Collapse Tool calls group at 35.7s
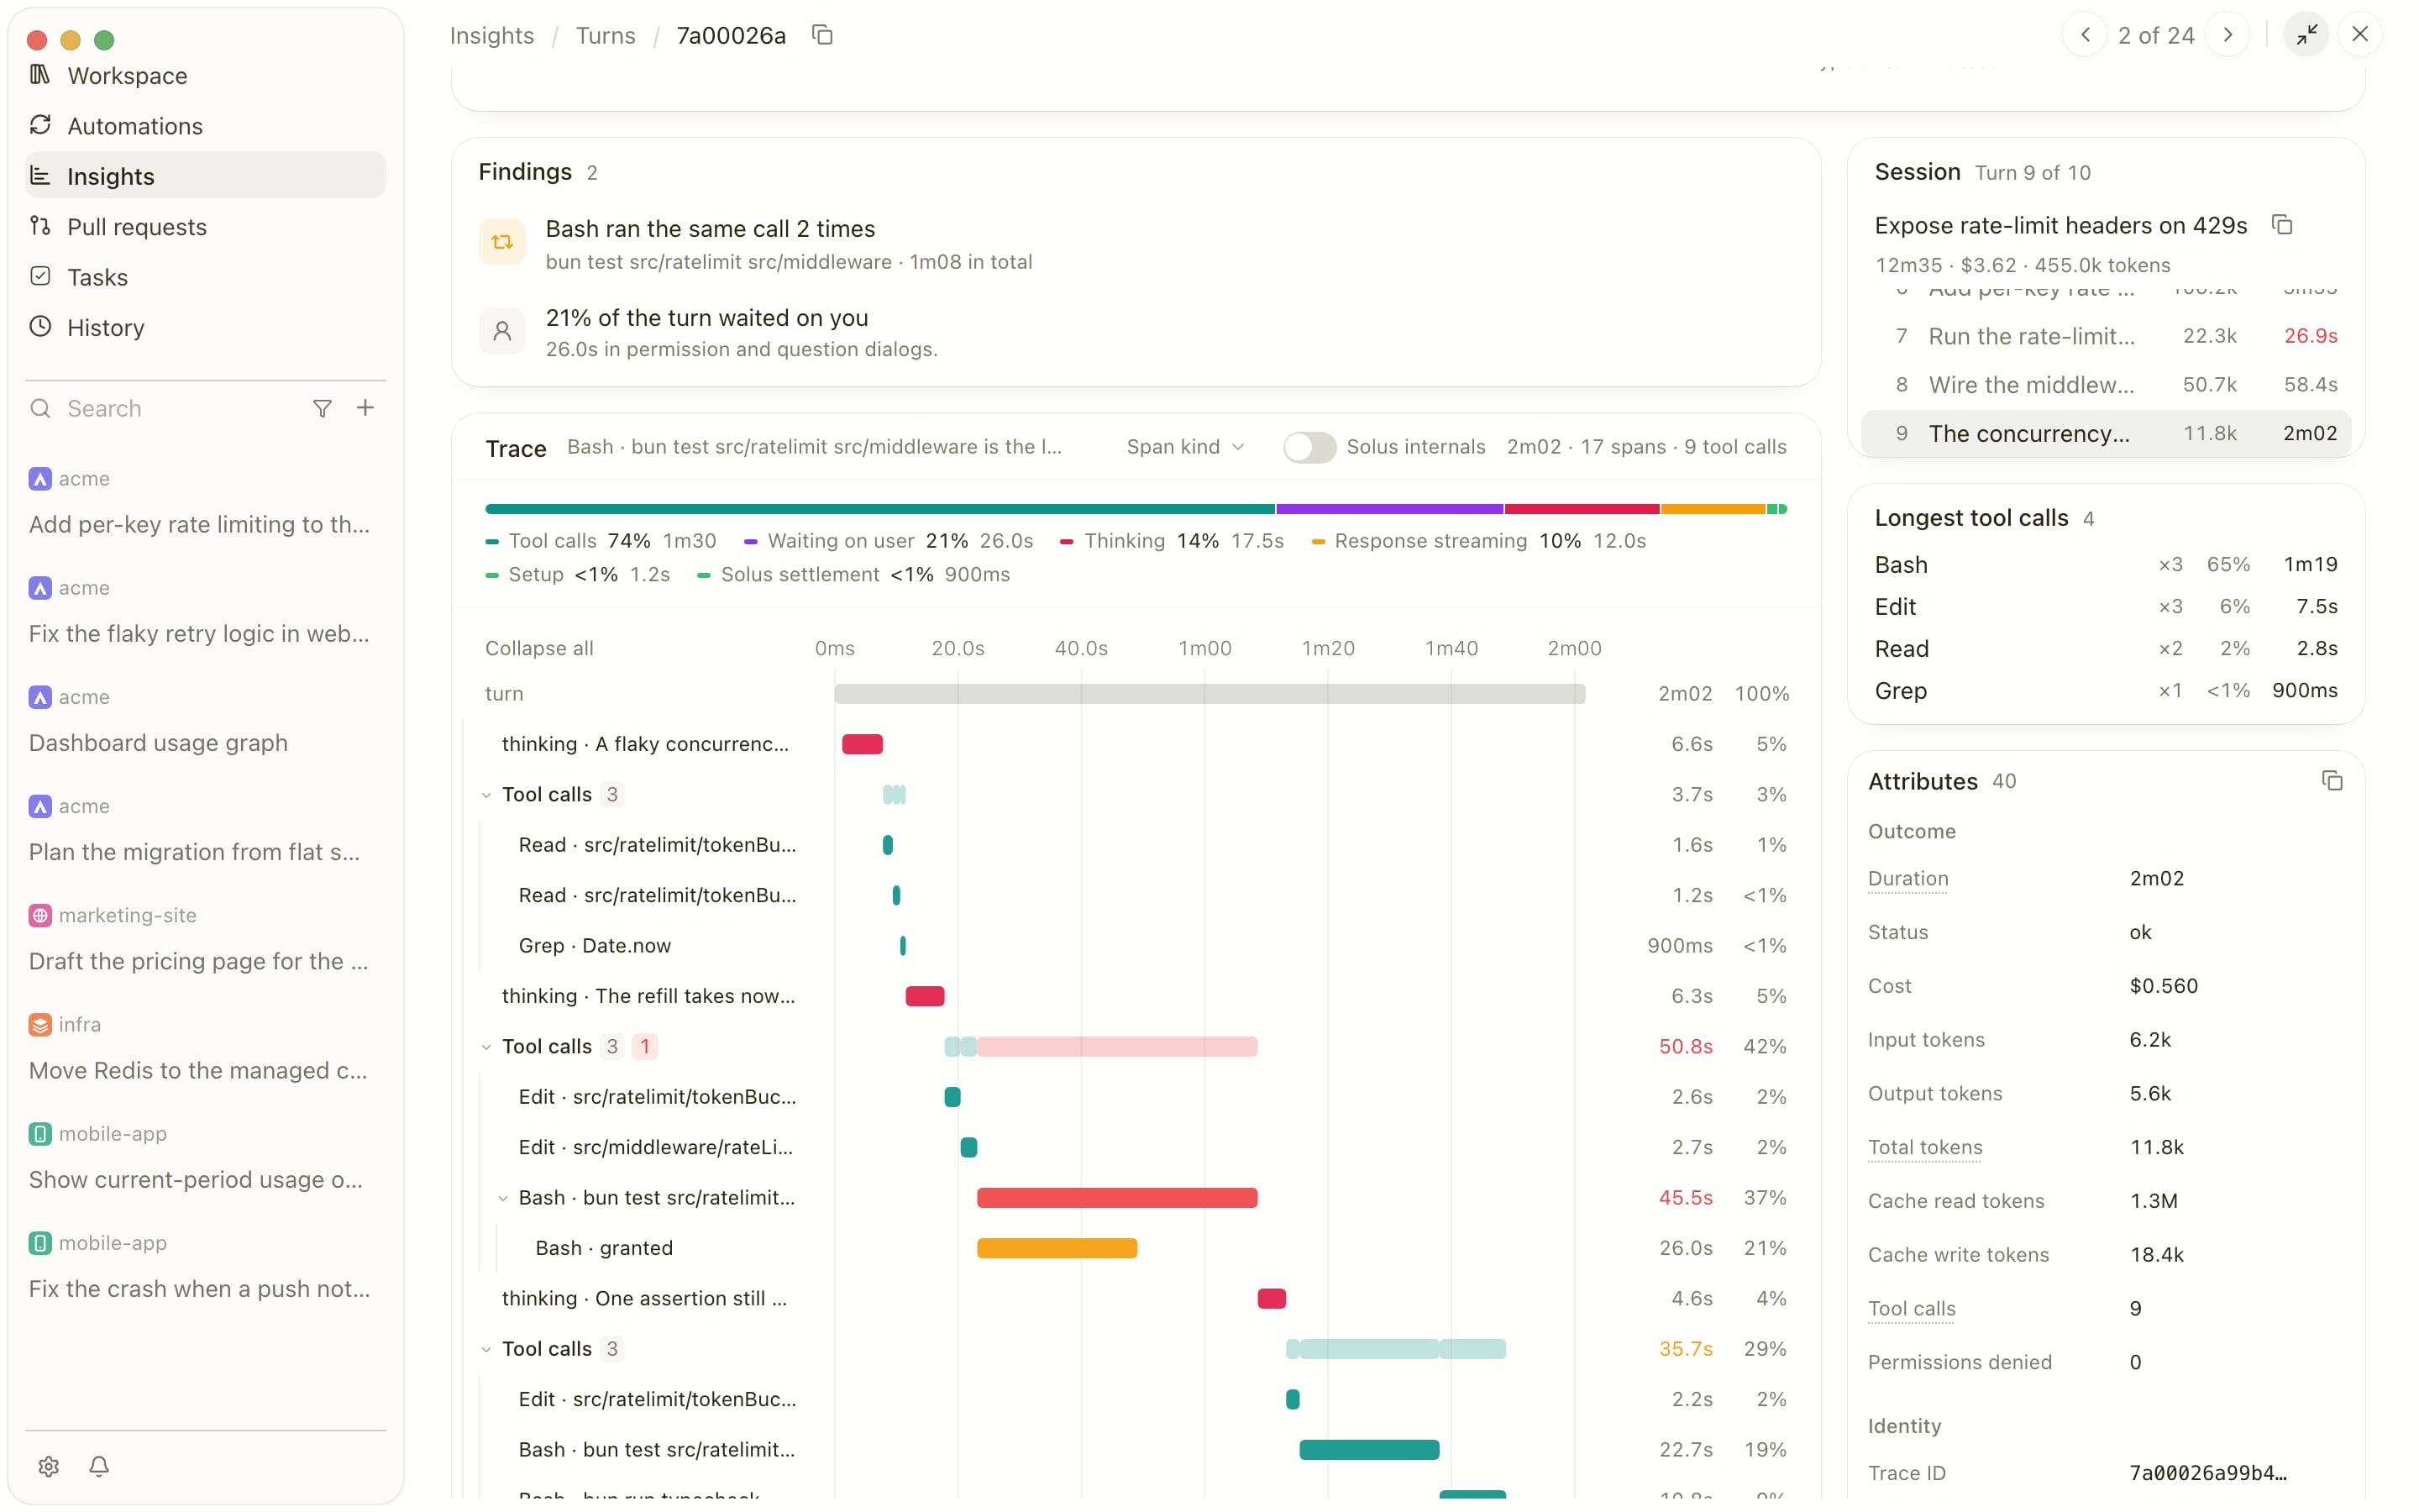Viewport: 2419px width, 1512px height. click(485, 1349)
